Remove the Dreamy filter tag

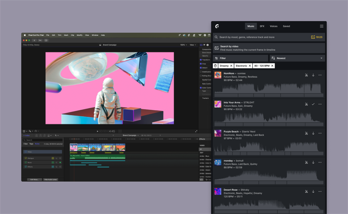(231, 66)
